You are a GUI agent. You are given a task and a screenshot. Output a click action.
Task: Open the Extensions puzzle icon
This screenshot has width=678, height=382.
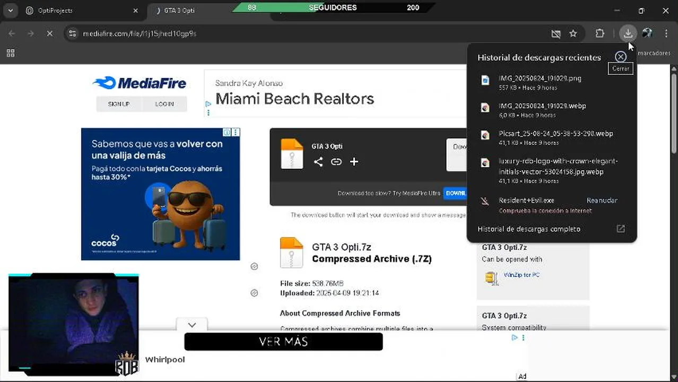click(x=599, y=33)
